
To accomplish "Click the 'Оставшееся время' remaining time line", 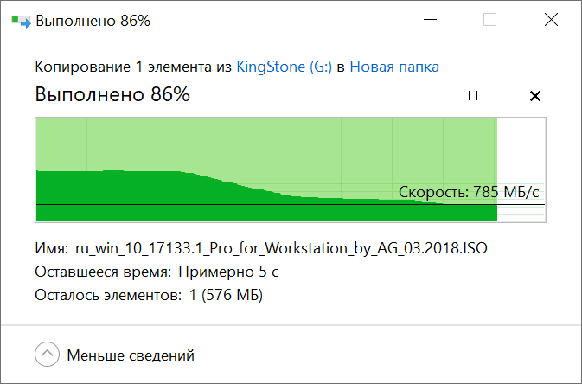I will coord(157,272).
